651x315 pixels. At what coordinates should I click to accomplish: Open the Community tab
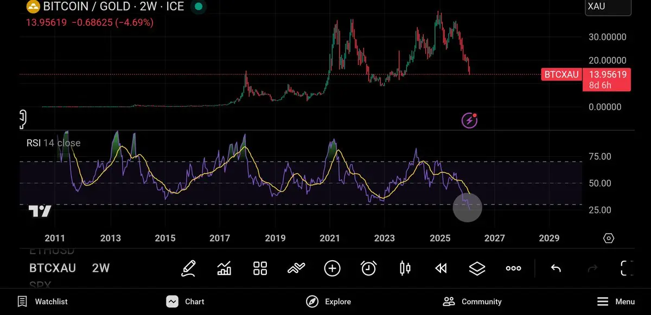(472, 301)
